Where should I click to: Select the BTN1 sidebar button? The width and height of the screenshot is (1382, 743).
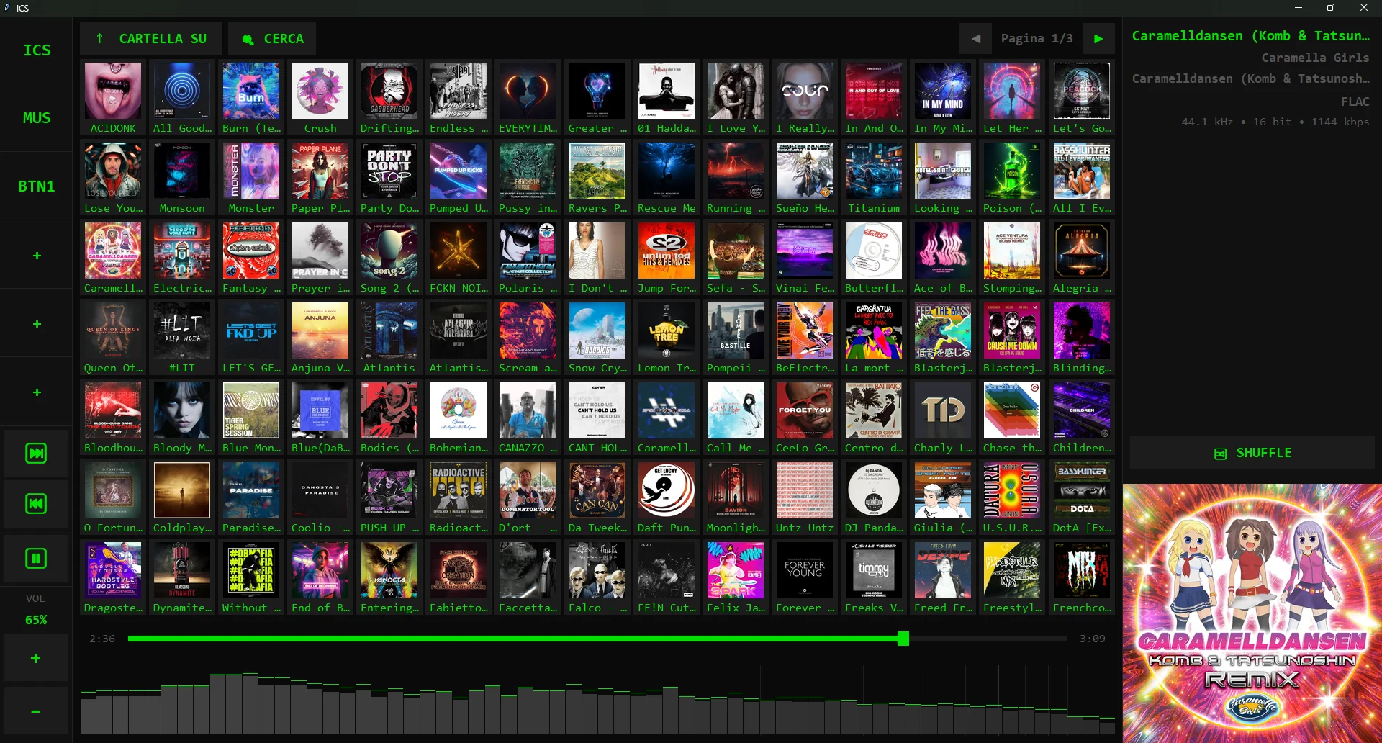[x=37, y=186]
